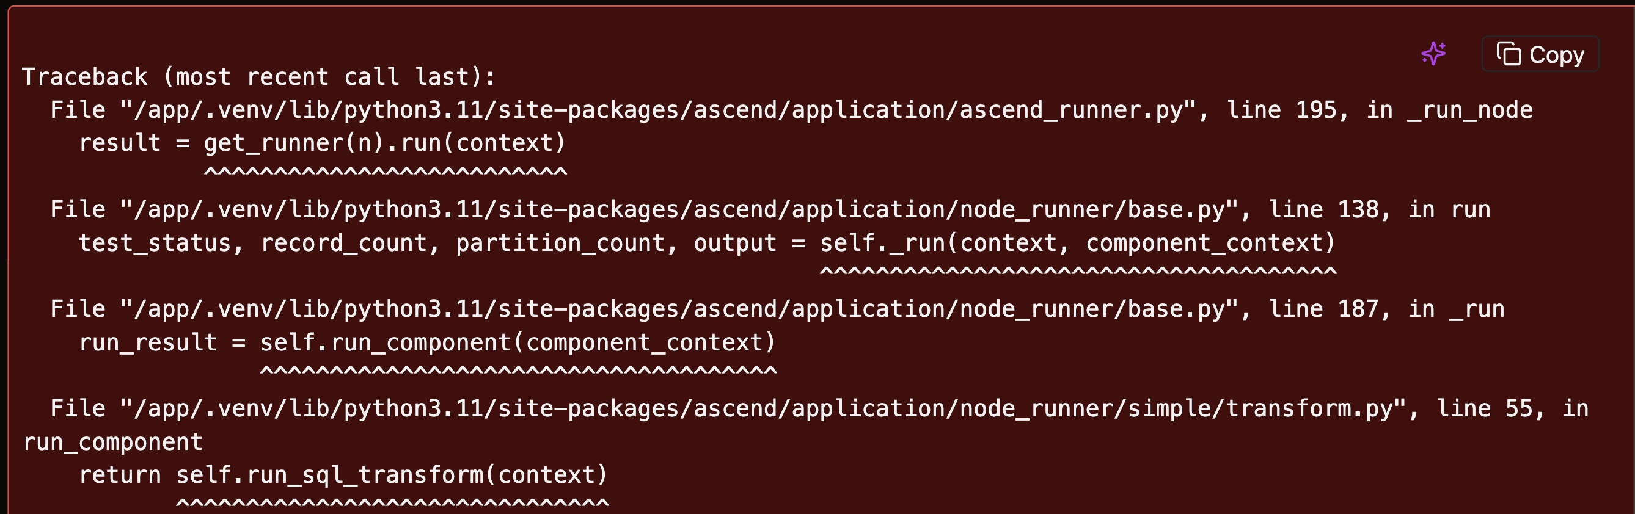
Task: Click the purple AI sparkle icon
Action: (x=1434, y=54)
